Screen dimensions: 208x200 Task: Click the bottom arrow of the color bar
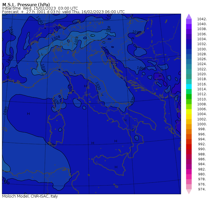click(x=189, y=192)
